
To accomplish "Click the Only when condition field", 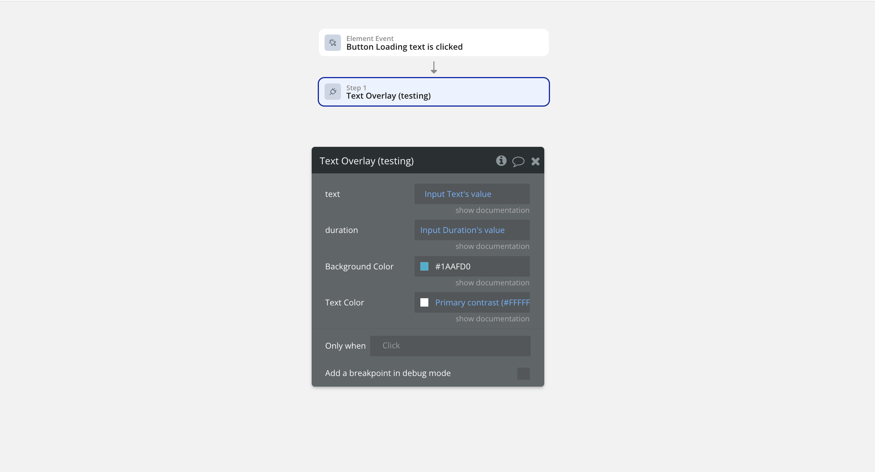I will point(450,346).
